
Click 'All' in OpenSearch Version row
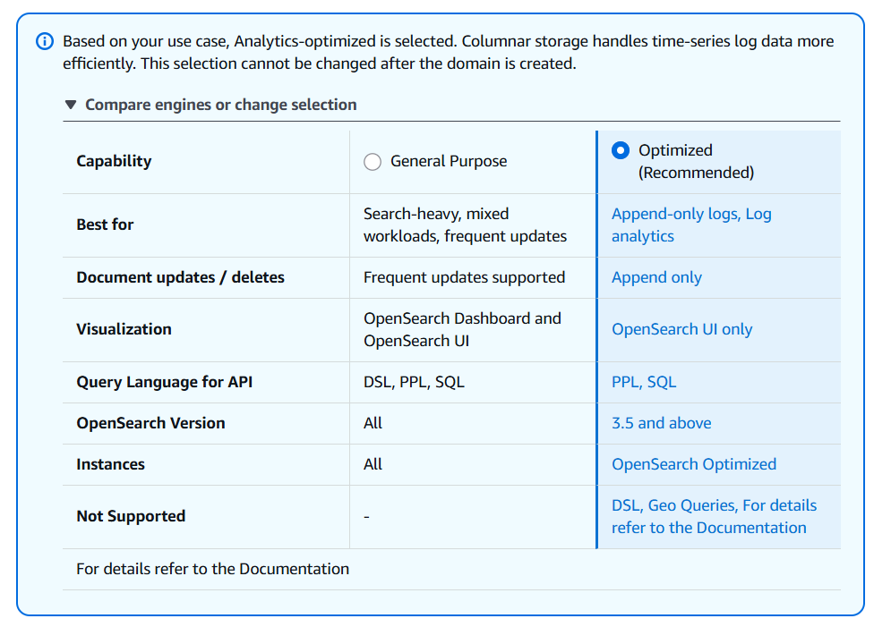pyautogui.click(x=373, y=423)
